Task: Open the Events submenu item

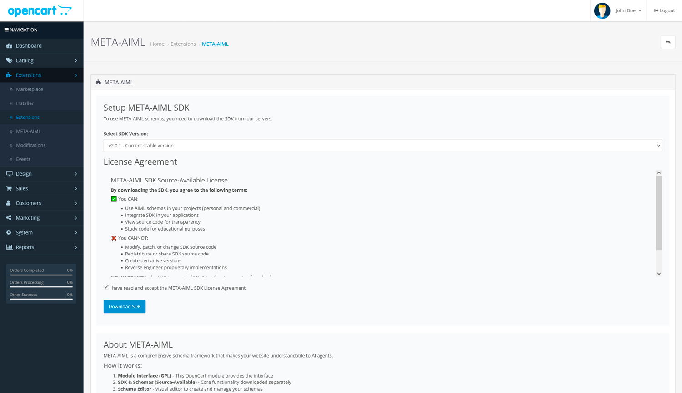Action: (x=42, y=159)
